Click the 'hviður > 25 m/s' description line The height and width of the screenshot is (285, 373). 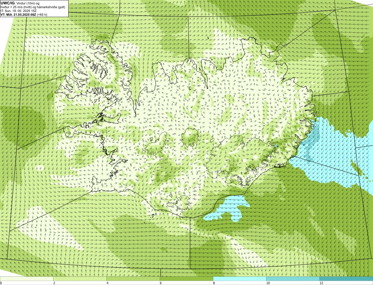click(33, 7)
